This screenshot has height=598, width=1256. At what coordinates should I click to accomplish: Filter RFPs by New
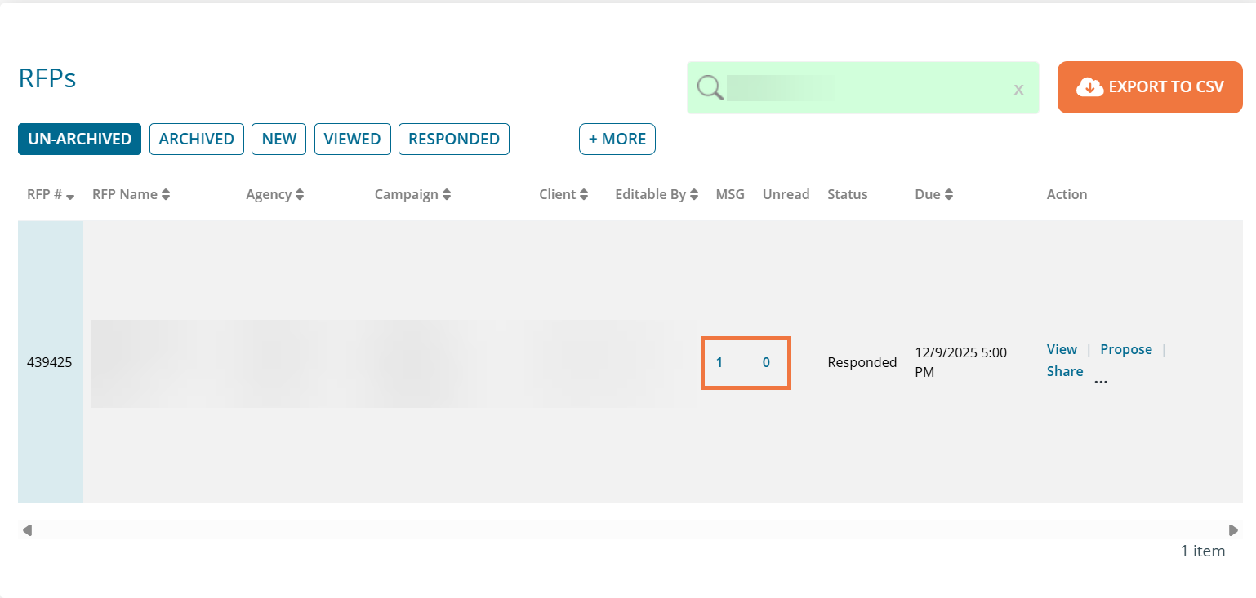coord(278,139)
